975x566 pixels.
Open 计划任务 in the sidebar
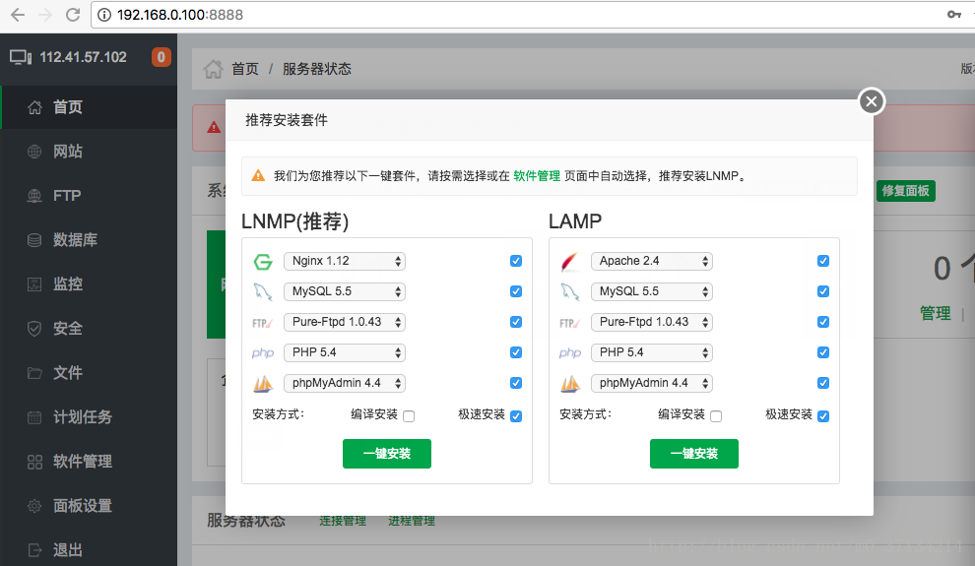coord(89,417)
